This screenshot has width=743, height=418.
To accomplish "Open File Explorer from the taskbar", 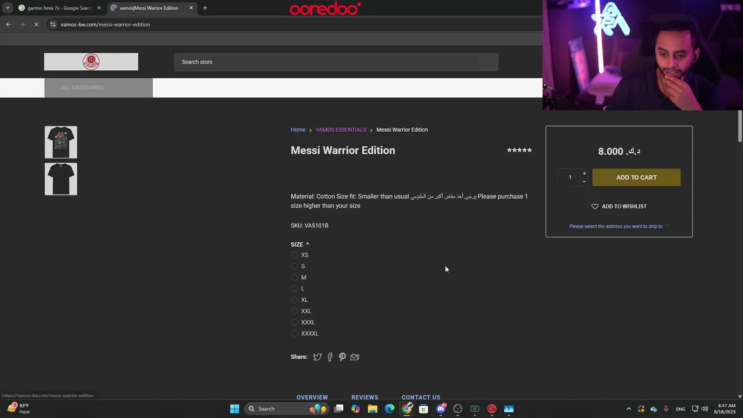I will coord(373,409).
